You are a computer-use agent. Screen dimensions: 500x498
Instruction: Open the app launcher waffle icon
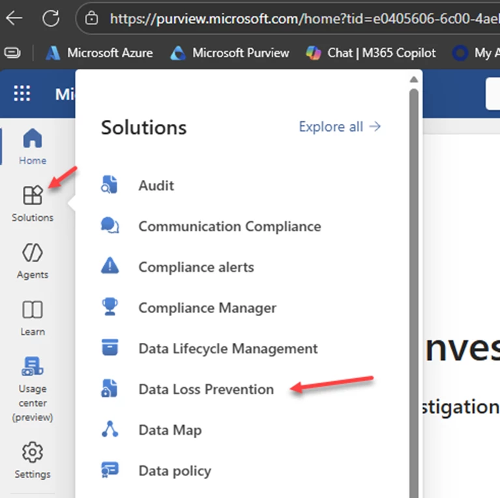tap(22, 93)
